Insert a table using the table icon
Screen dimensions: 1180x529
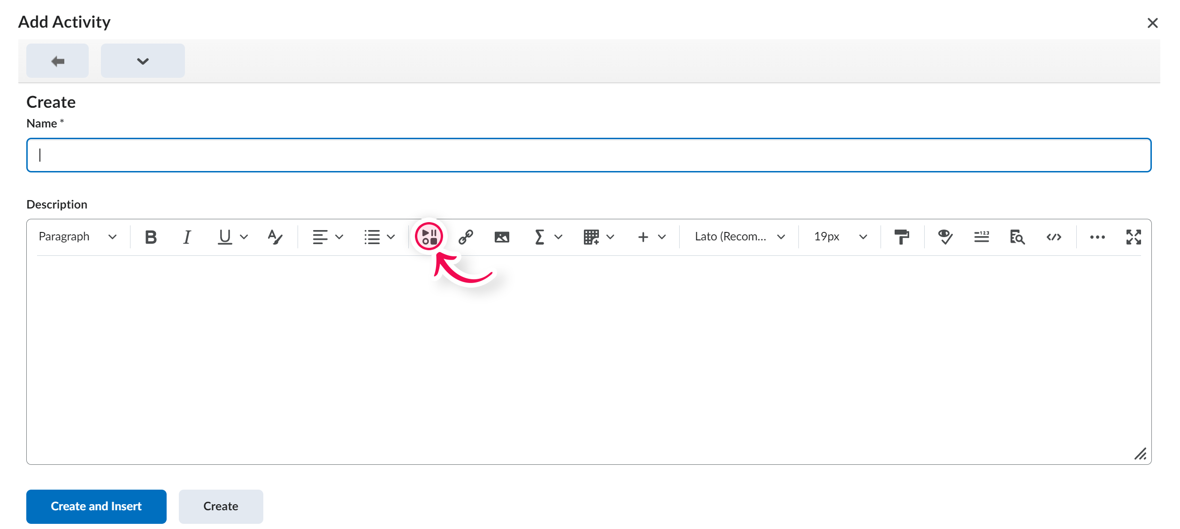592,237
